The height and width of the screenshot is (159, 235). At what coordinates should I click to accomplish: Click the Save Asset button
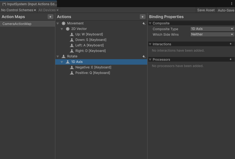pyautogui.click(x=206, y=10)
